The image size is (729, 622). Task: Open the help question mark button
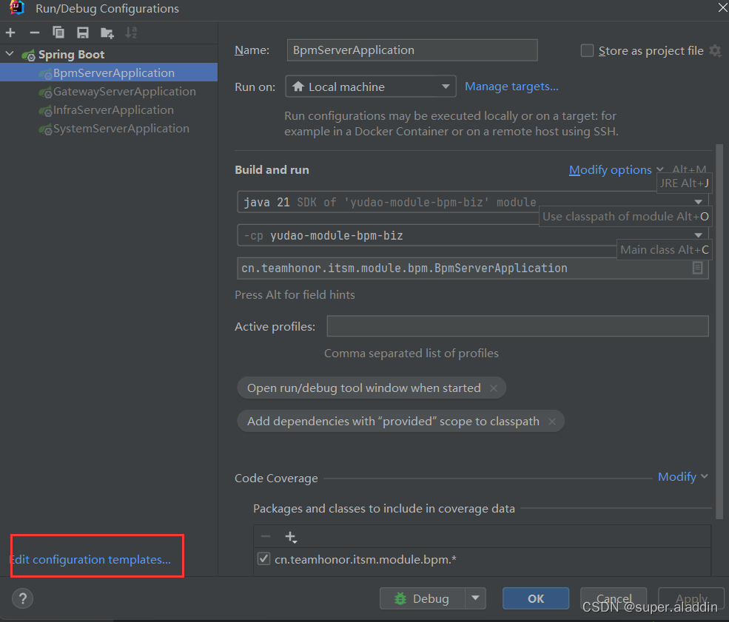[22, 598]
